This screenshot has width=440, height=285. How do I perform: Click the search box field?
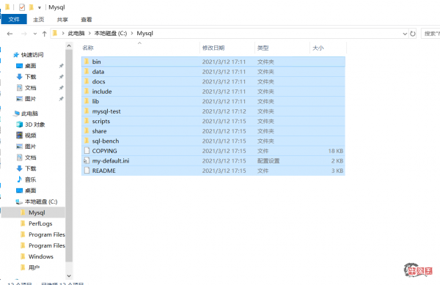tap(430, 34)
